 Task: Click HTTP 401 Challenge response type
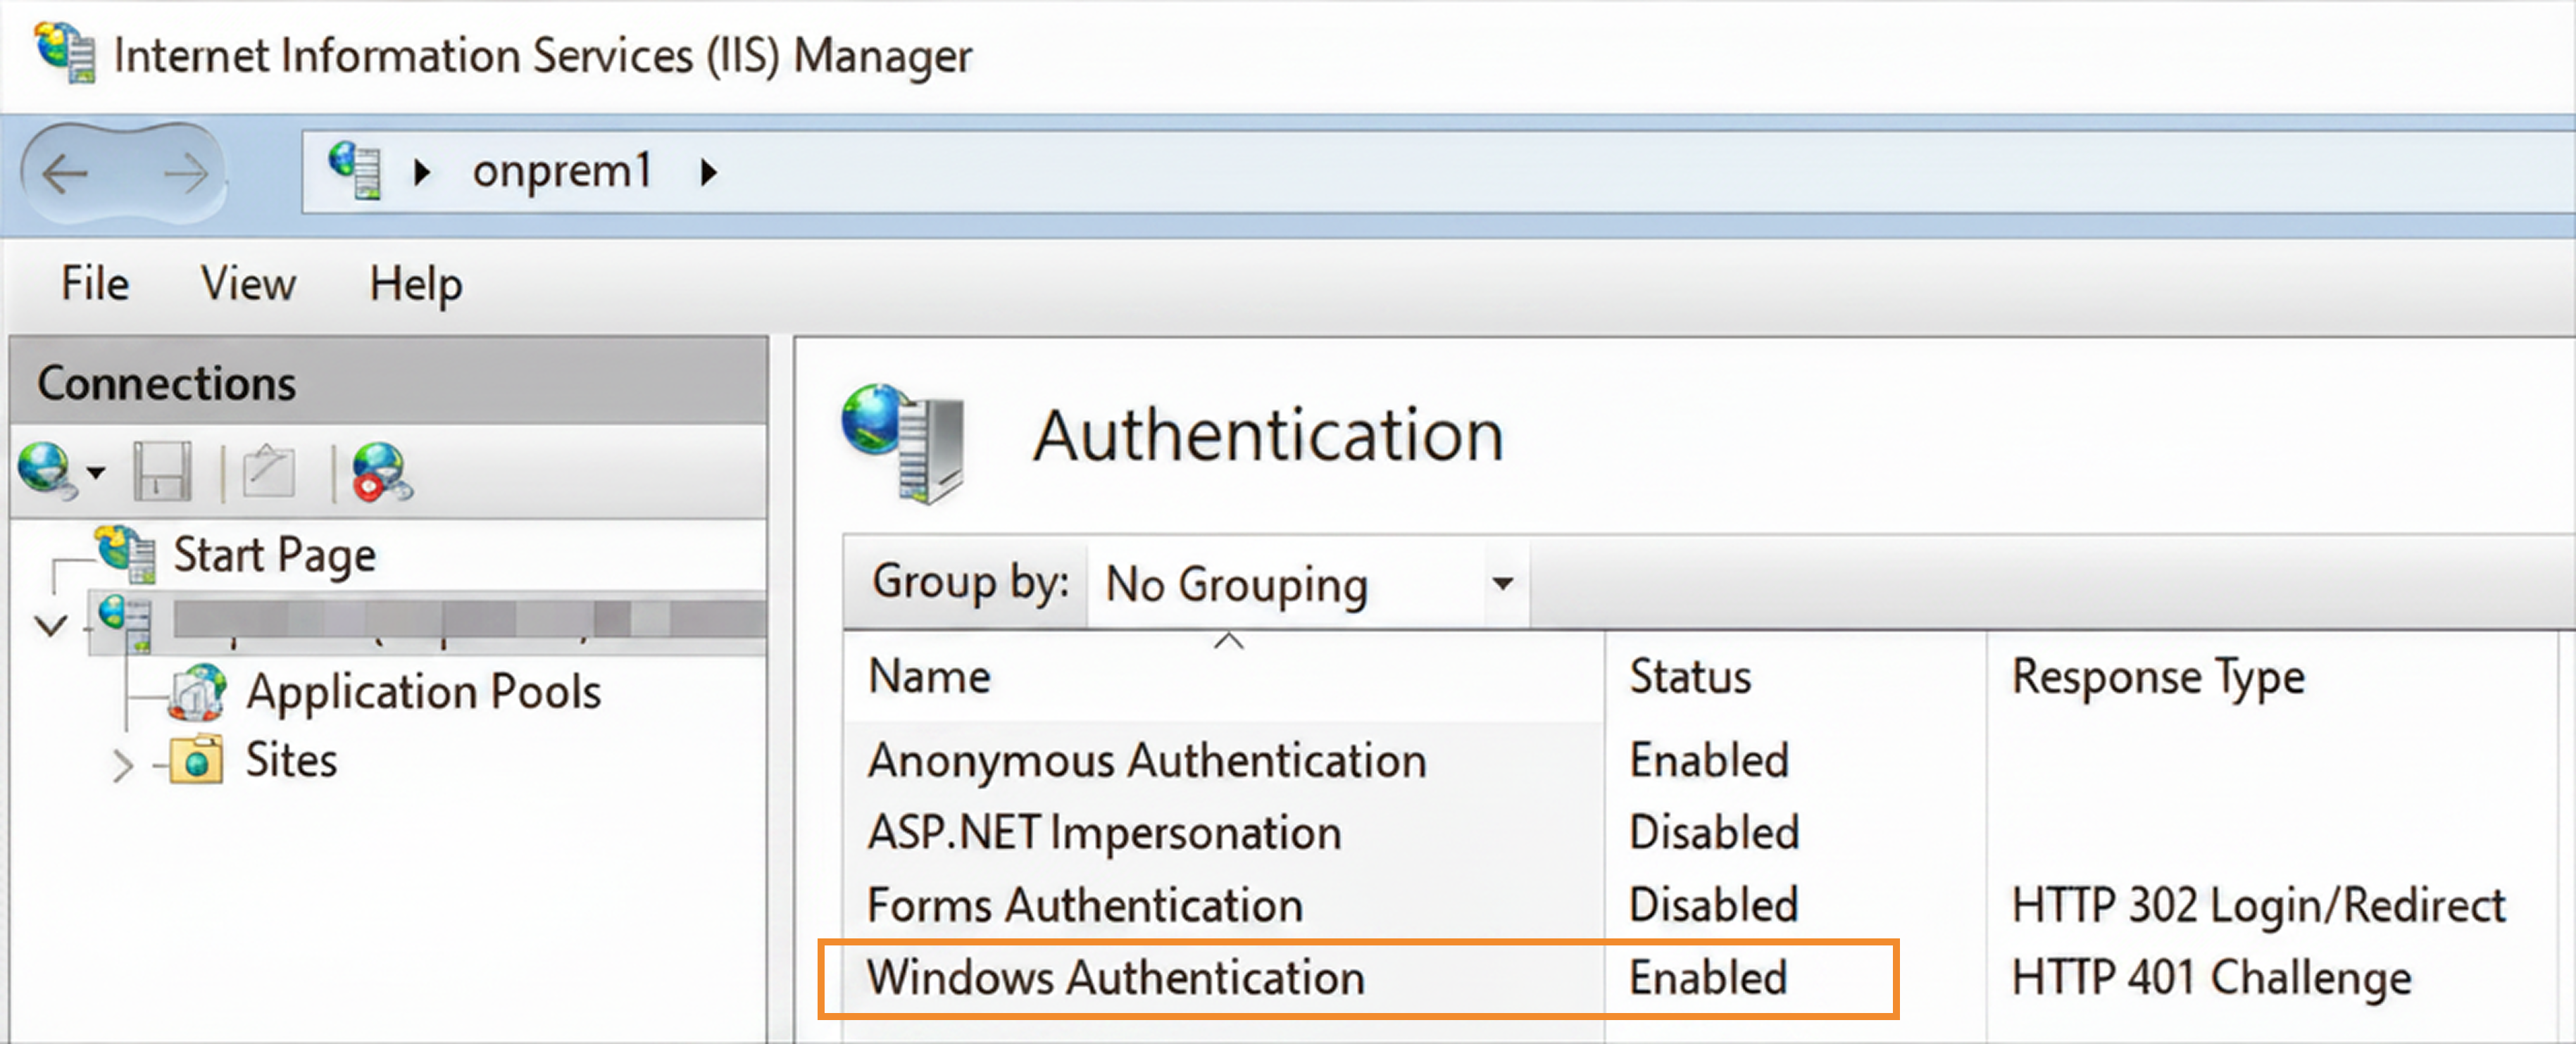(x=2212, y=978)
